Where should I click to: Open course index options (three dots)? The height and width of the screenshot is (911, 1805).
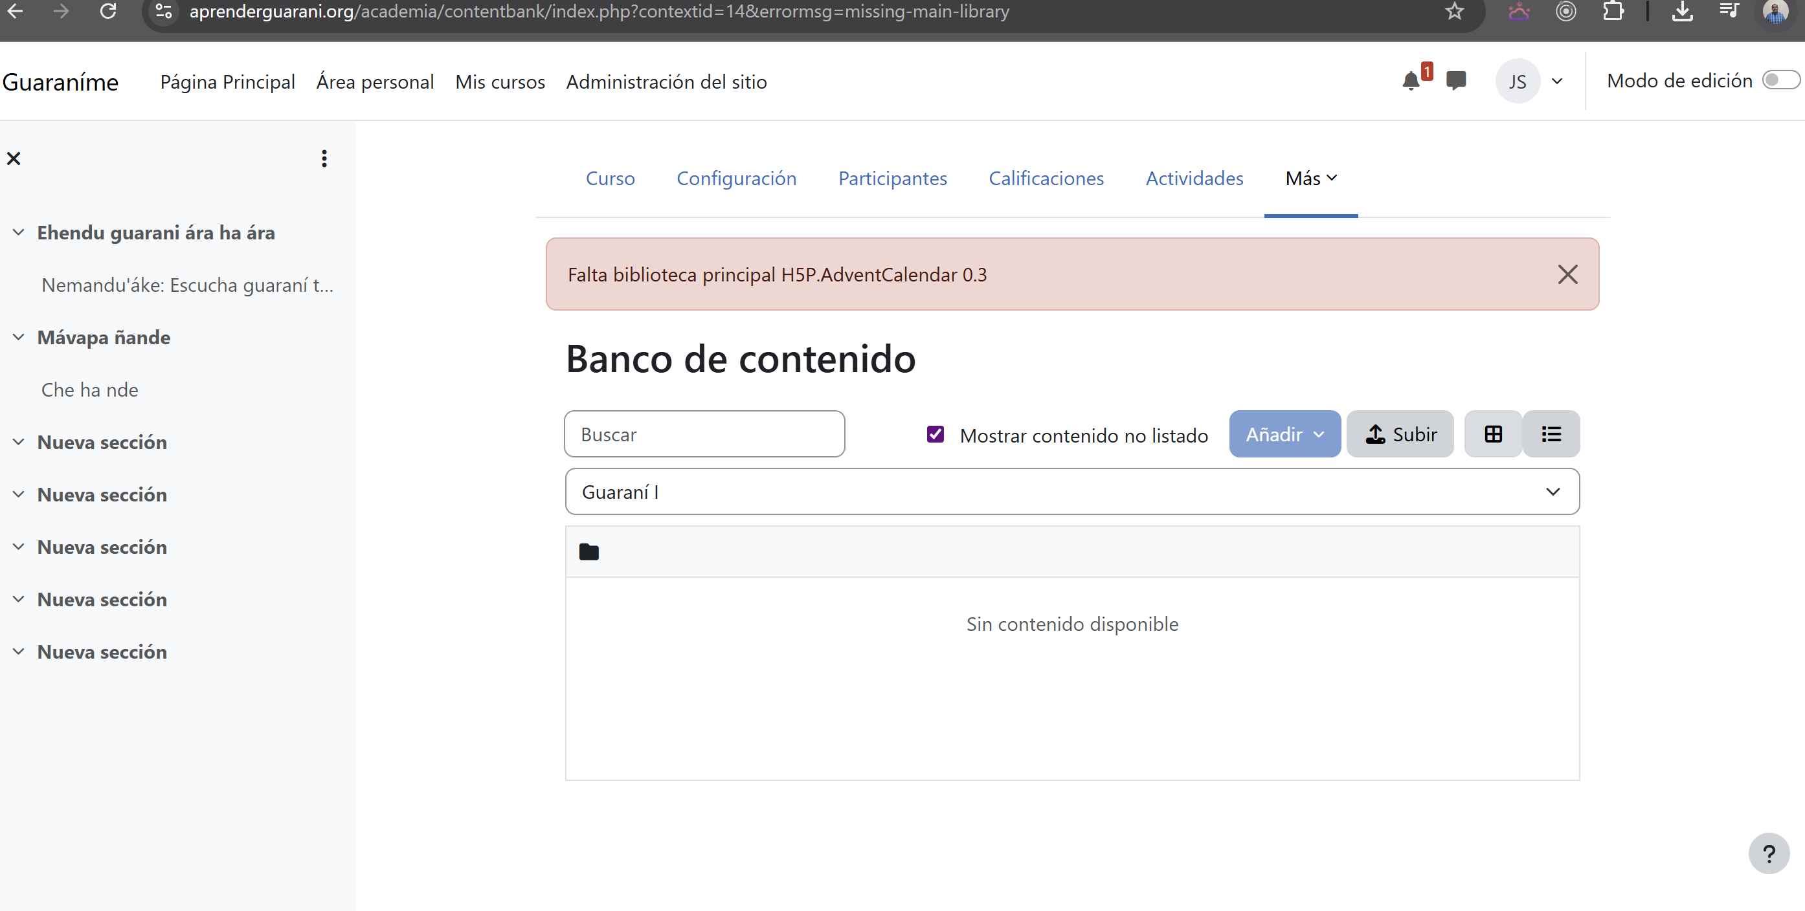tap(324, 159)
